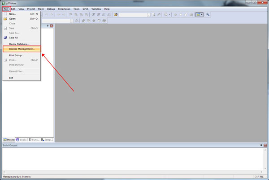Expand the window layout dropdown arrow

click(202, 14)
